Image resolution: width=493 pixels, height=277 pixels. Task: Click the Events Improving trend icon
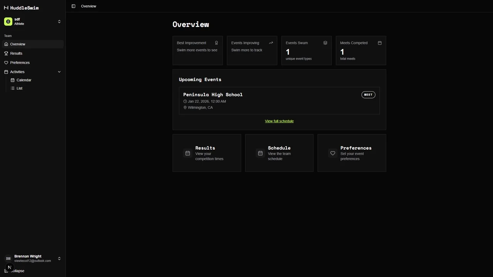pyautogui.click(x=271, y=43)
